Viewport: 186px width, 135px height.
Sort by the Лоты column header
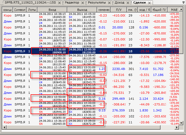[32, 10]
